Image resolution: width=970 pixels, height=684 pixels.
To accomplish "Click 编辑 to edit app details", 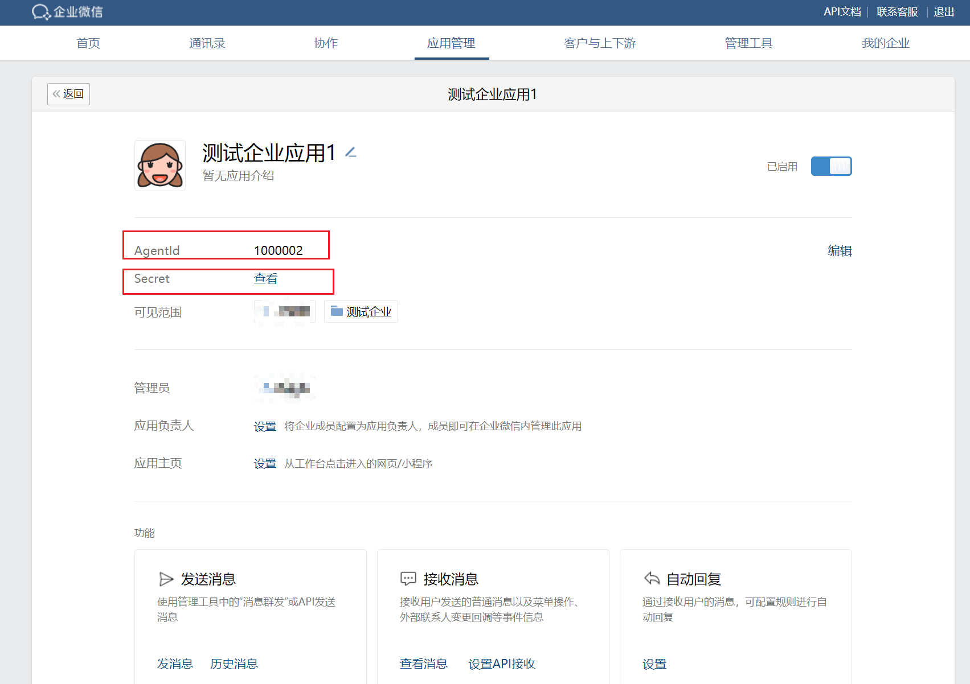I will click(x=839, y=250).
